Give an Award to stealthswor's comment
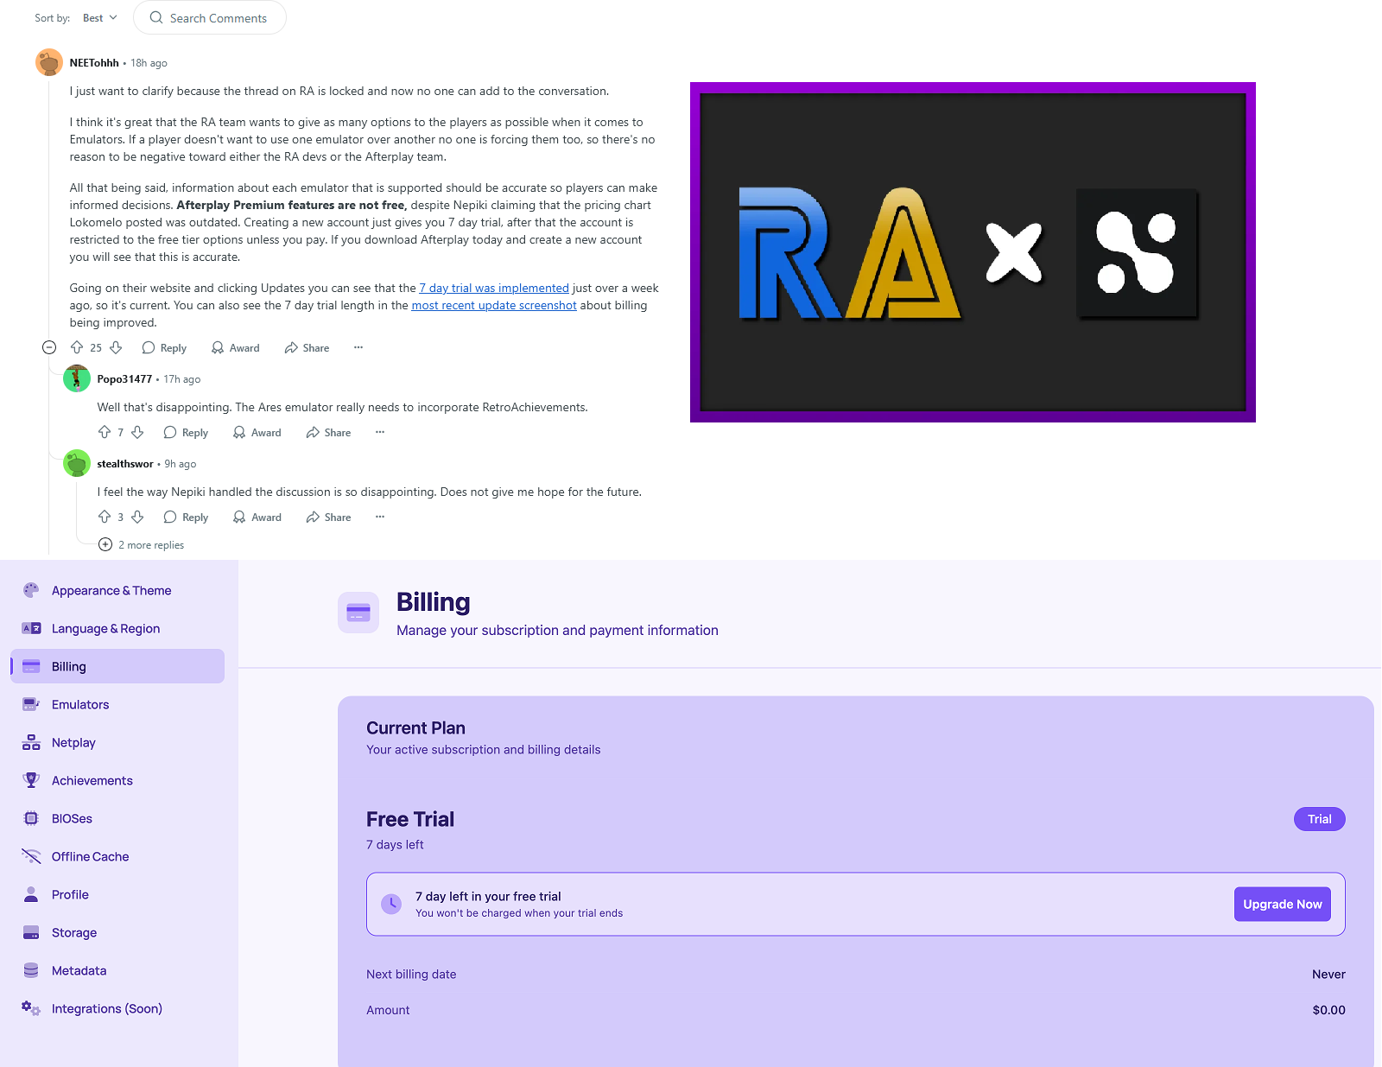The image size is (1382, 1067). point(257,518)
